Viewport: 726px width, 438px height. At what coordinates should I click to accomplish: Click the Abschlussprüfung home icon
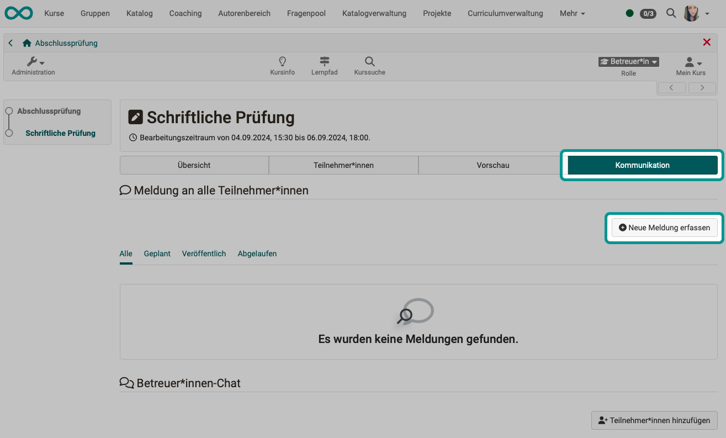27,43
